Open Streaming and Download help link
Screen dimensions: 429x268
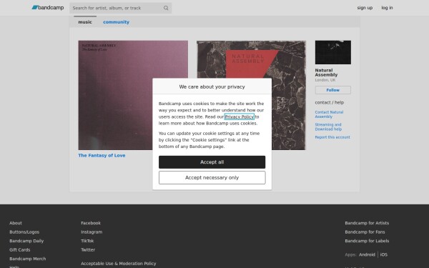click(328, 127)
